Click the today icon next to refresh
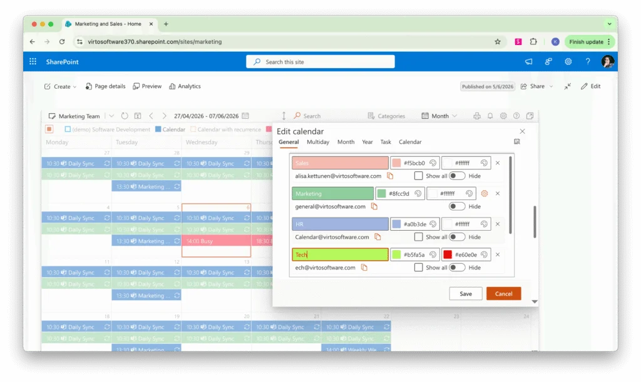 138,116
